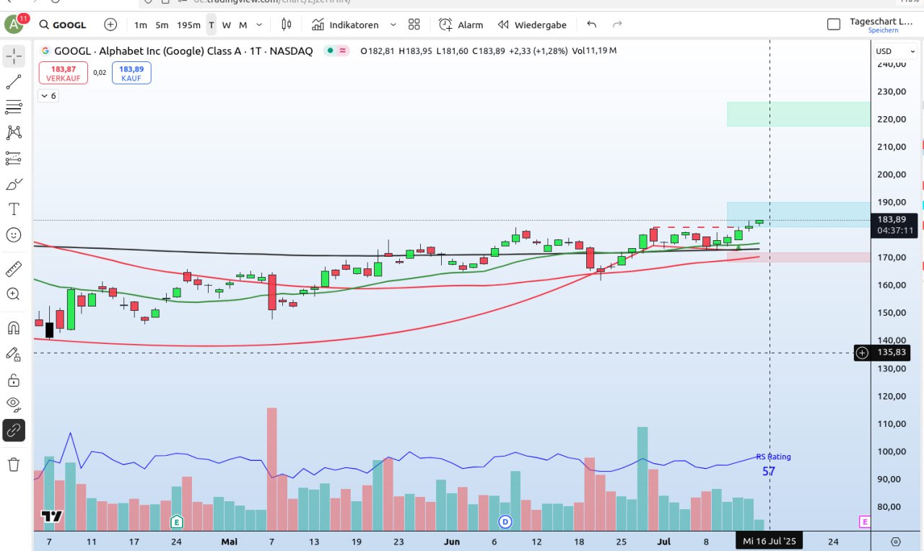The width and height of the screenshot is (924, 551).
Task: Open the Indikatoren favorites dropdown arrow
Action: coord(393,25)
